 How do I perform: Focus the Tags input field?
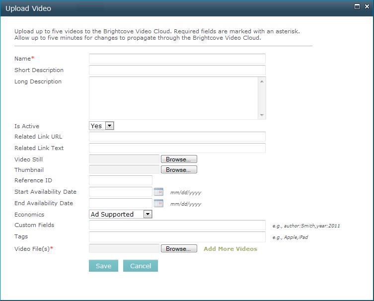pyautogui.click(x=177, y=236)
